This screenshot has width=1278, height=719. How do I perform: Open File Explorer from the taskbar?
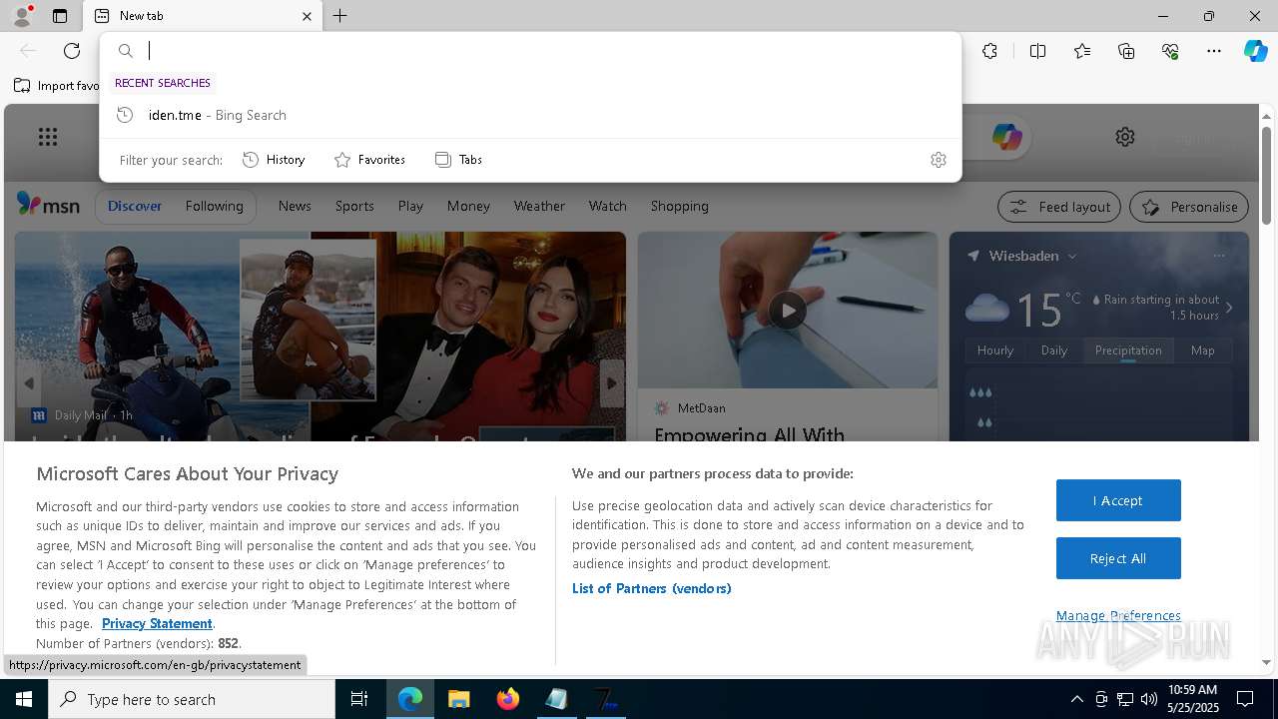(x=458, y=699)
